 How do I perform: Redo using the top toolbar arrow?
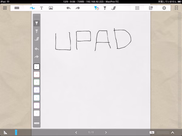click(78, 8)
